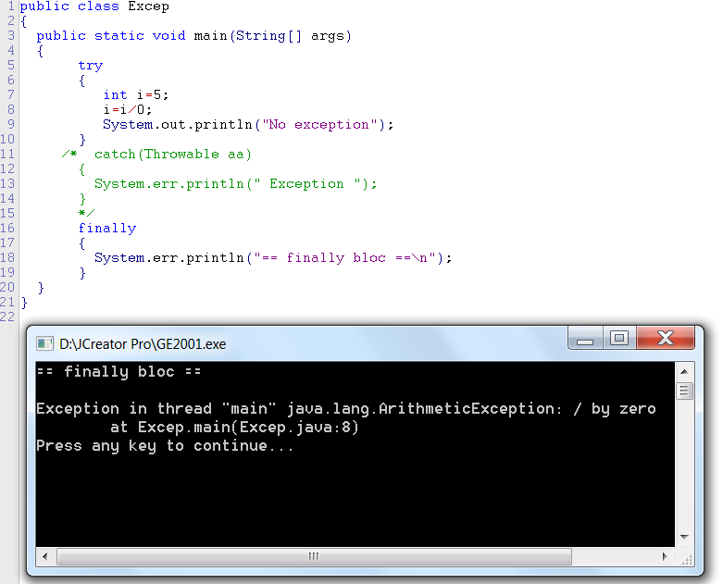Screen dimensions: 723x584
Task: Click 'public static void main(String[] args)' line
Action: [193, 36]
